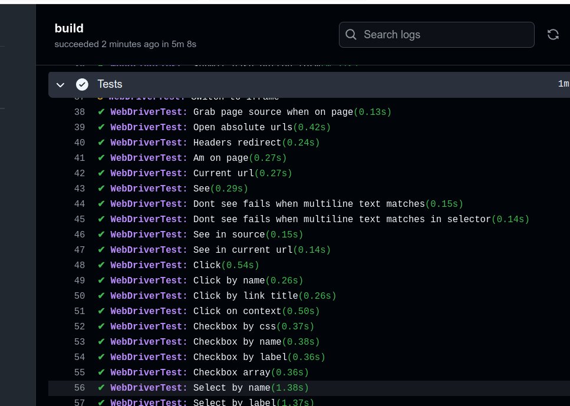This screenshot has height=406, width=570.
Task: Click the Tests step duration 1m
Action: coord(564,84)
